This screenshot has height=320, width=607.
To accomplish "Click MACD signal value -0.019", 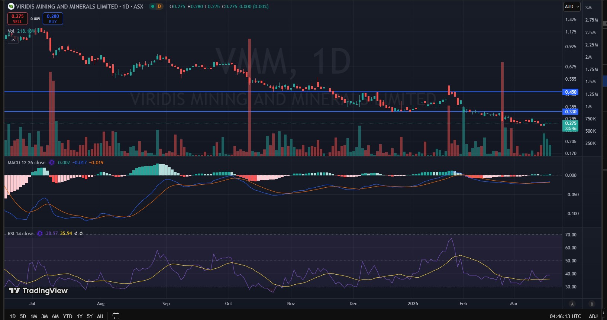I will click(96, 162).
